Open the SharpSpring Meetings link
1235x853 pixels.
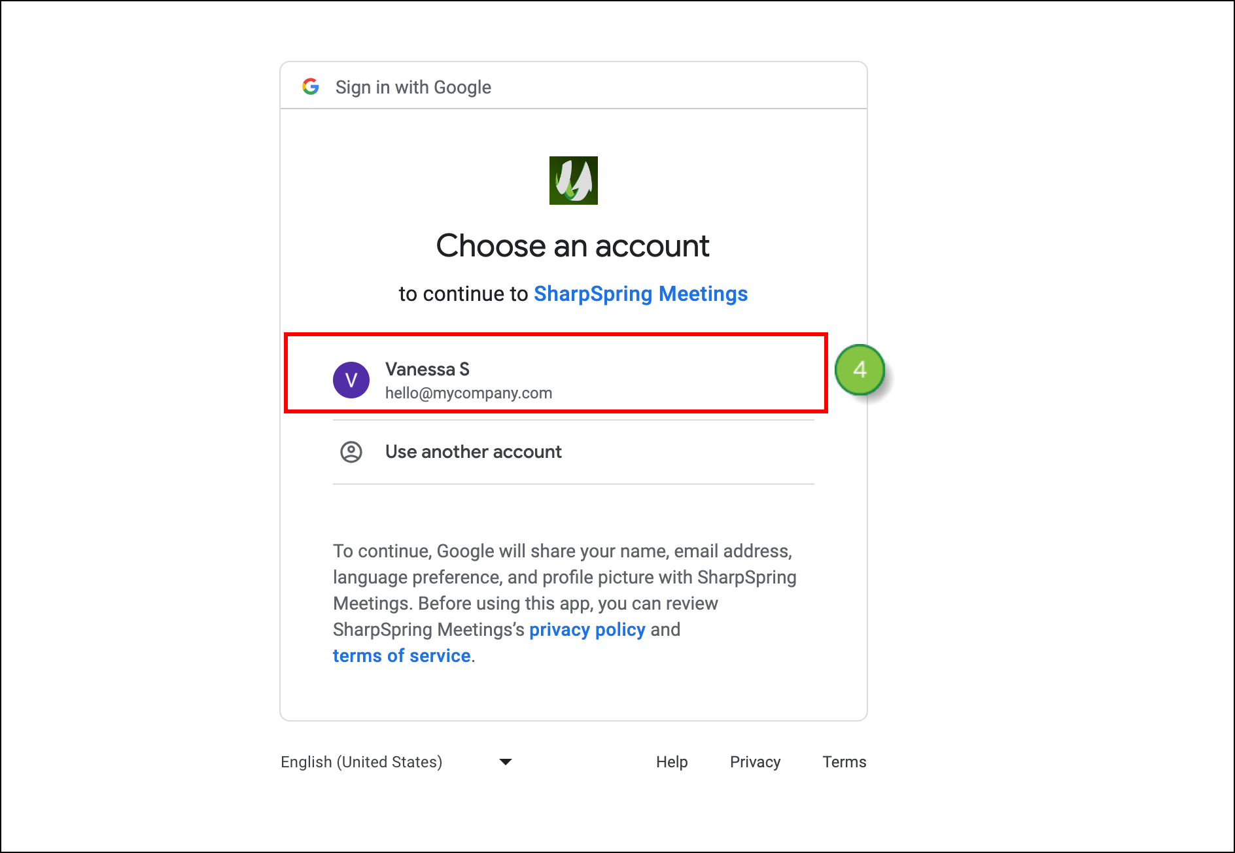640,294
